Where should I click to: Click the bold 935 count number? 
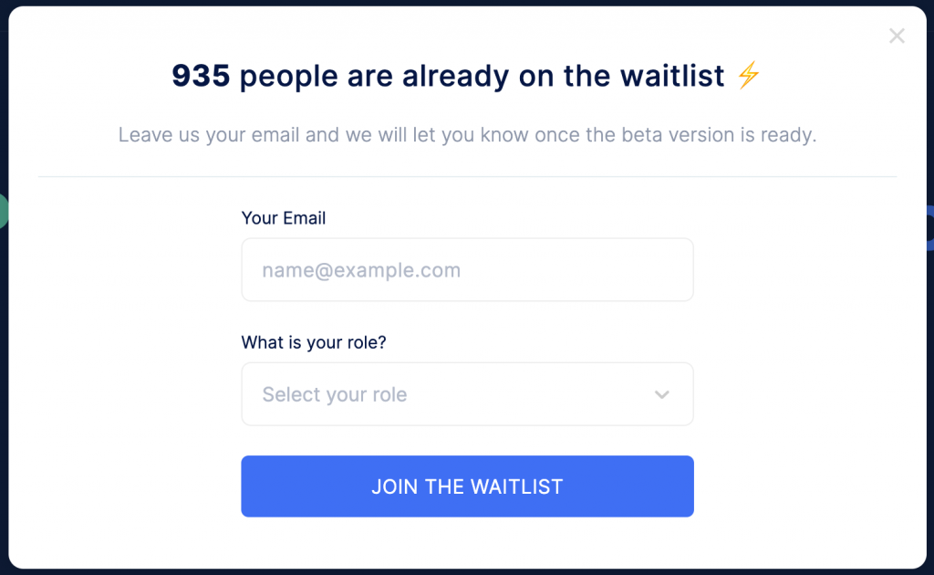pos(201,76)
